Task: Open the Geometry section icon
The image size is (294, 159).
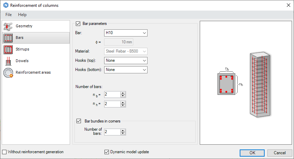Action: coord(8,26)
